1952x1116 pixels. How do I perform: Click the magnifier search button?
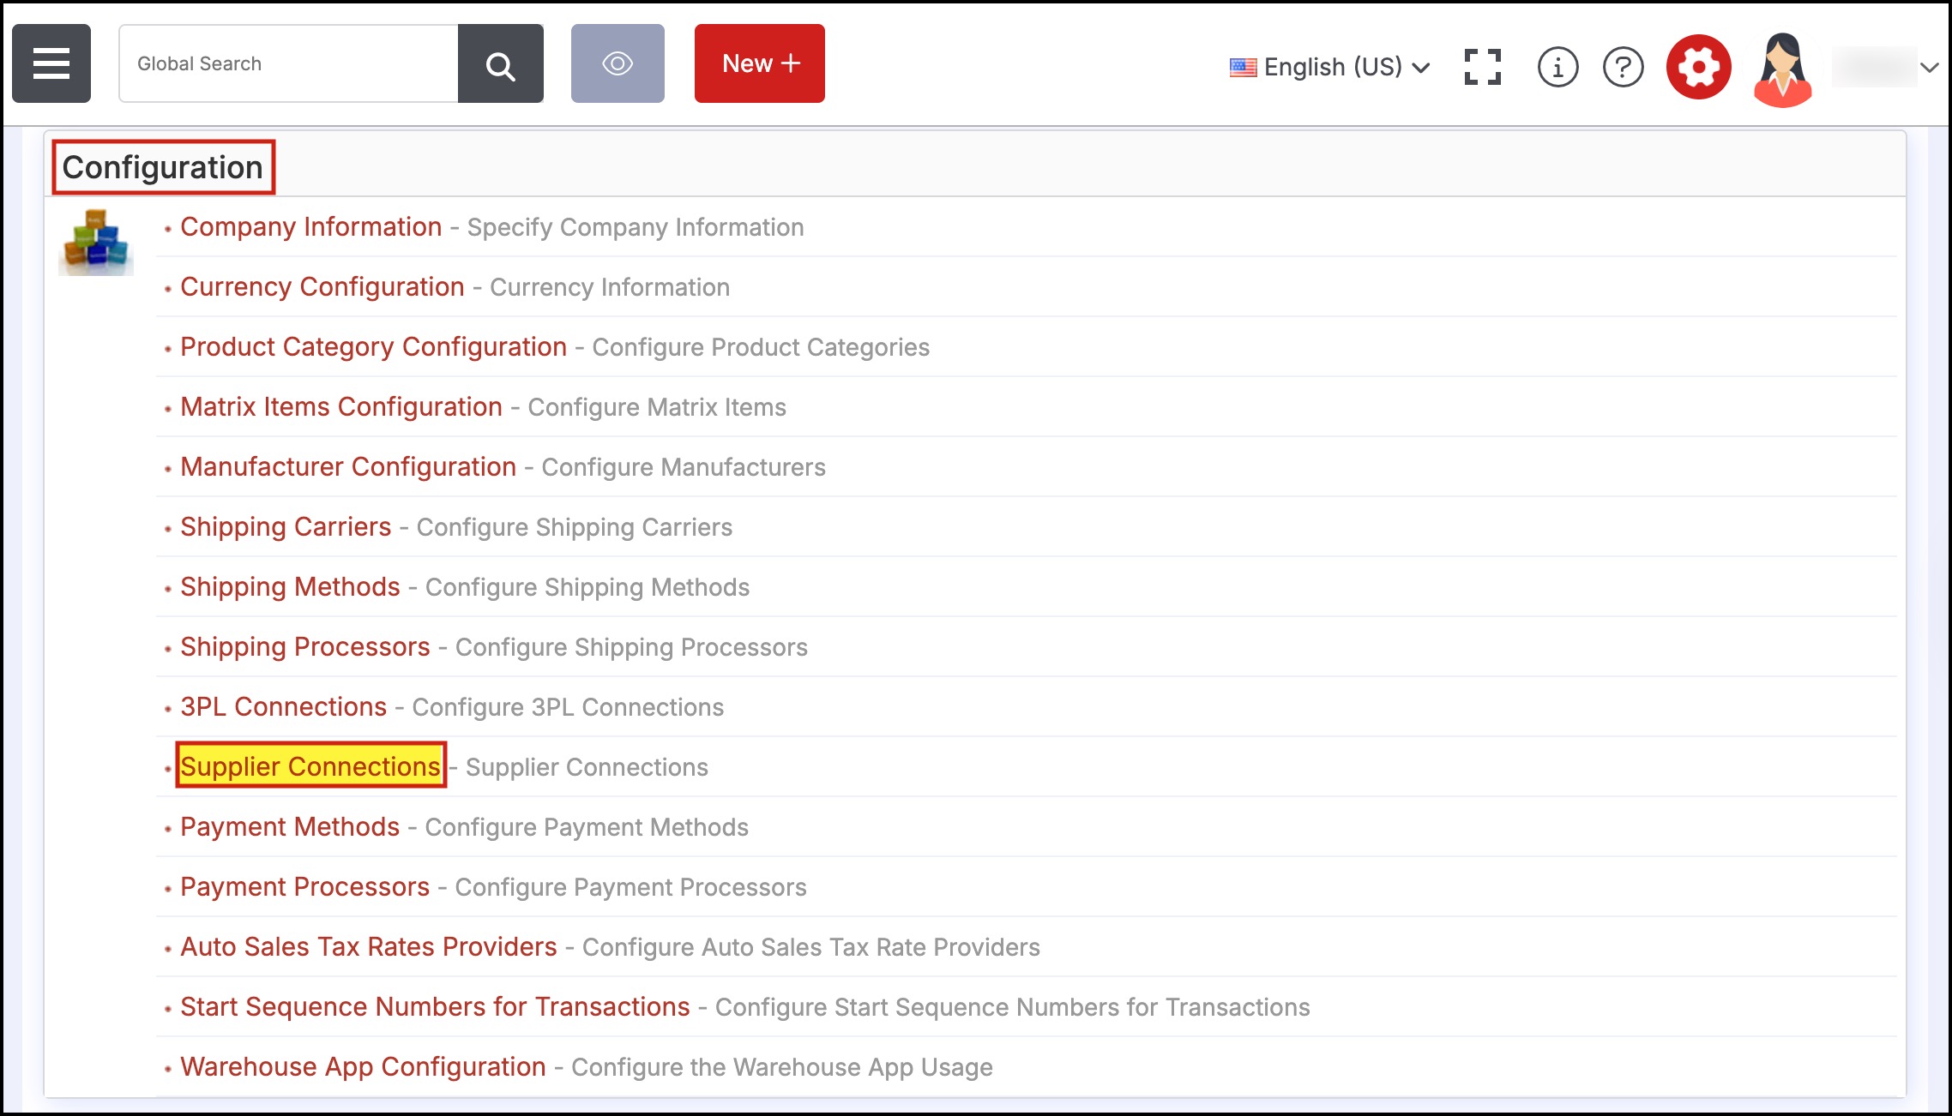[500, 63]
